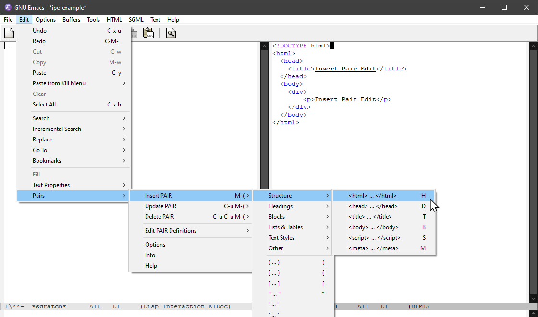Viewport: 538px width, 317px height.
Task: Click the Paste clipboard toolbar icon
Action: 148,33
